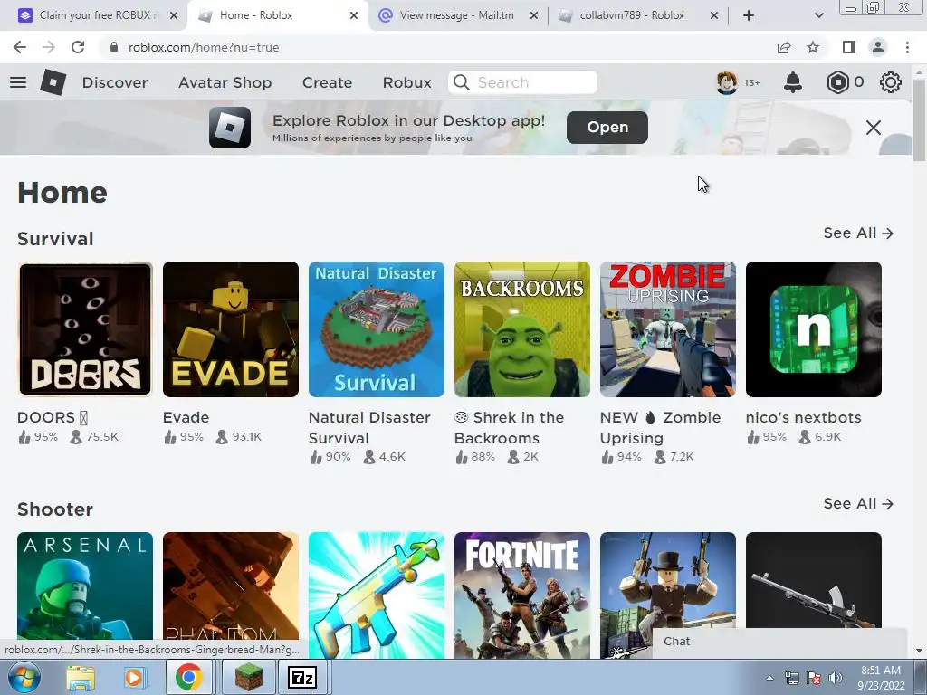The width and height of the screenshot is (927, 695).
Task: Open the Create menu item
Action: (x=327, y=82)
